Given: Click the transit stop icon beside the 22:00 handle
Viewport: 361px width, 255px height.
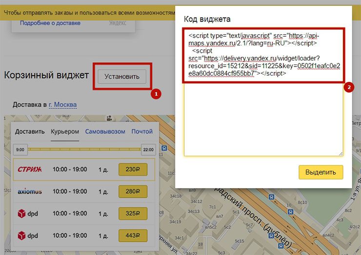Looking at the screenshot, I should [x=164, y=148].
